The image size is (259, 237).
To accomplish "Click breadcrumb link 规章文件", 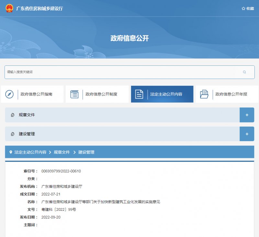I will [x=62, y=152].
